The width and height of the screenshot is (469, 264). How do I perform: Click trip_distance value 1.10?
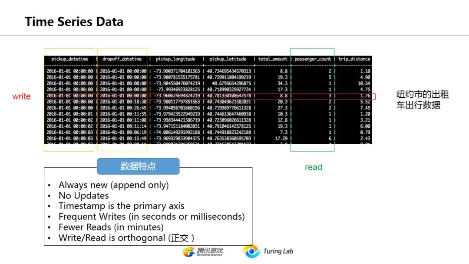[365, 71]
